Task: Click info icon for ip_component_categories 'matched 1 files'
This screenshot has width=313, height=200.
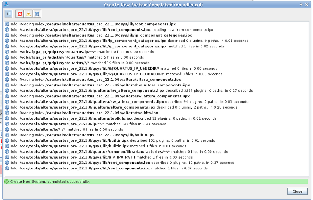Action: tap(7, 46)
